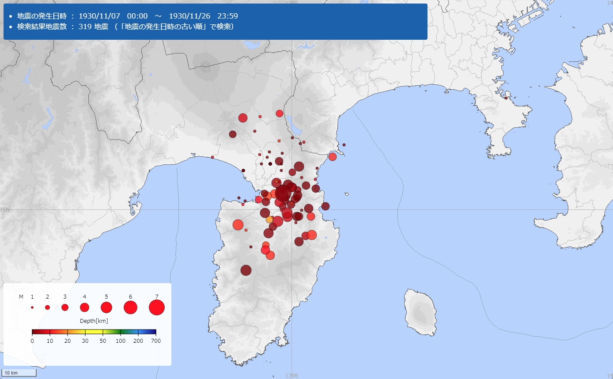The height and width of the screenshot is (379, 613).
Task: Click the magnitude 3 circle in the legend
Action: point(65,307)
